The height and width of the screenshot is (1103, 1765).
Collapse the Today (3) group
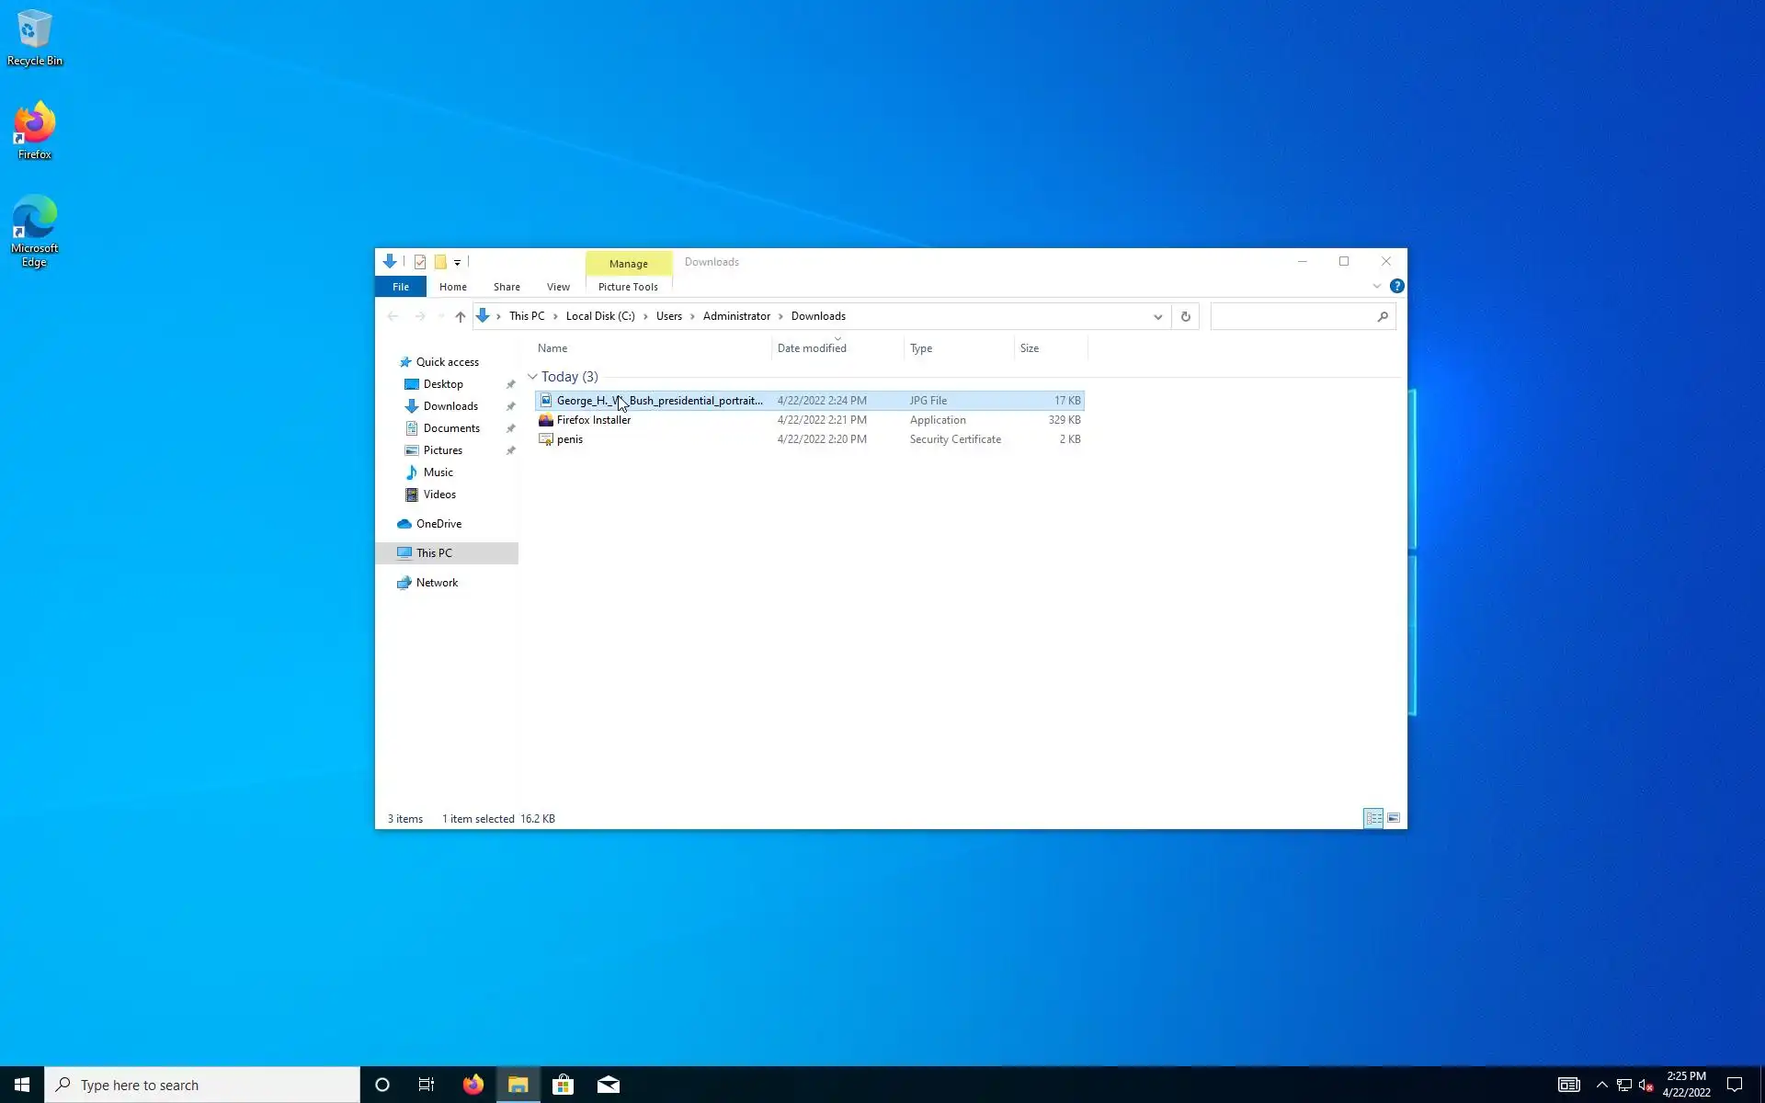point(532,377)
